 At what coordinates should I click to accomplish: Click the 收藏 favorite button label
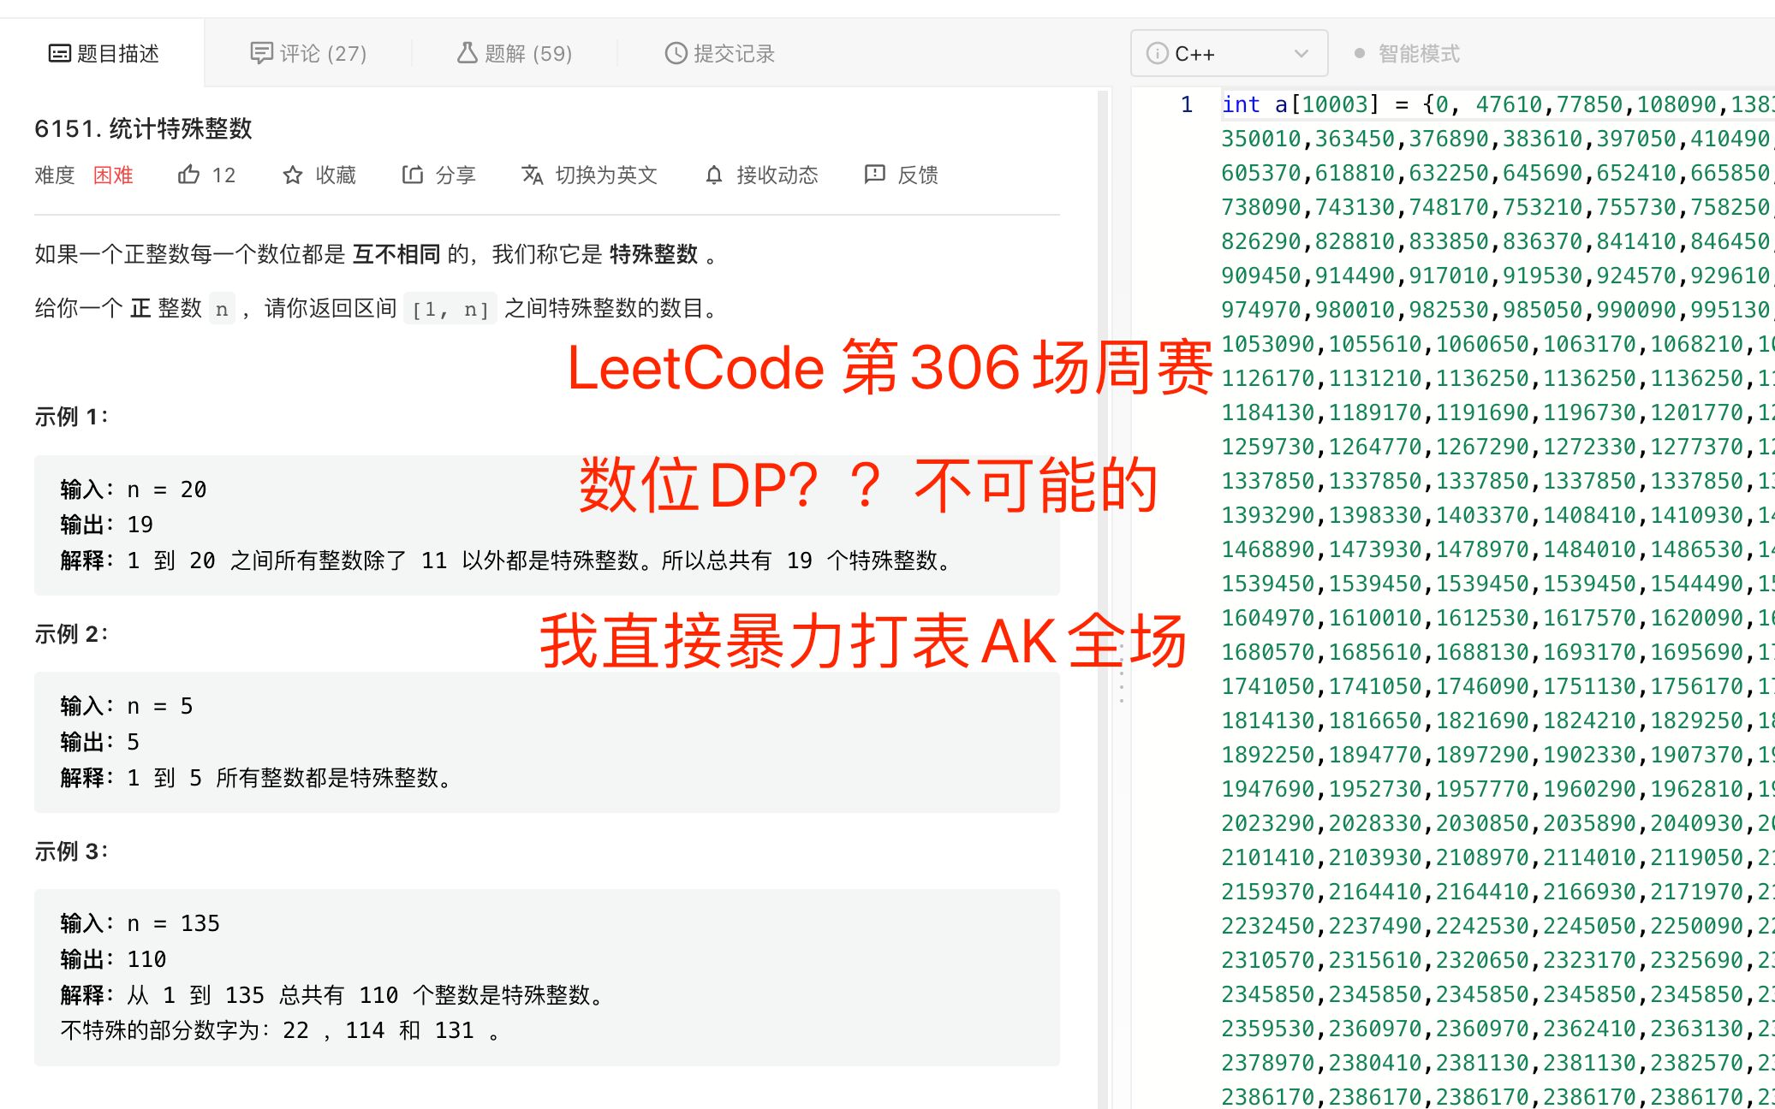(336, 175)
